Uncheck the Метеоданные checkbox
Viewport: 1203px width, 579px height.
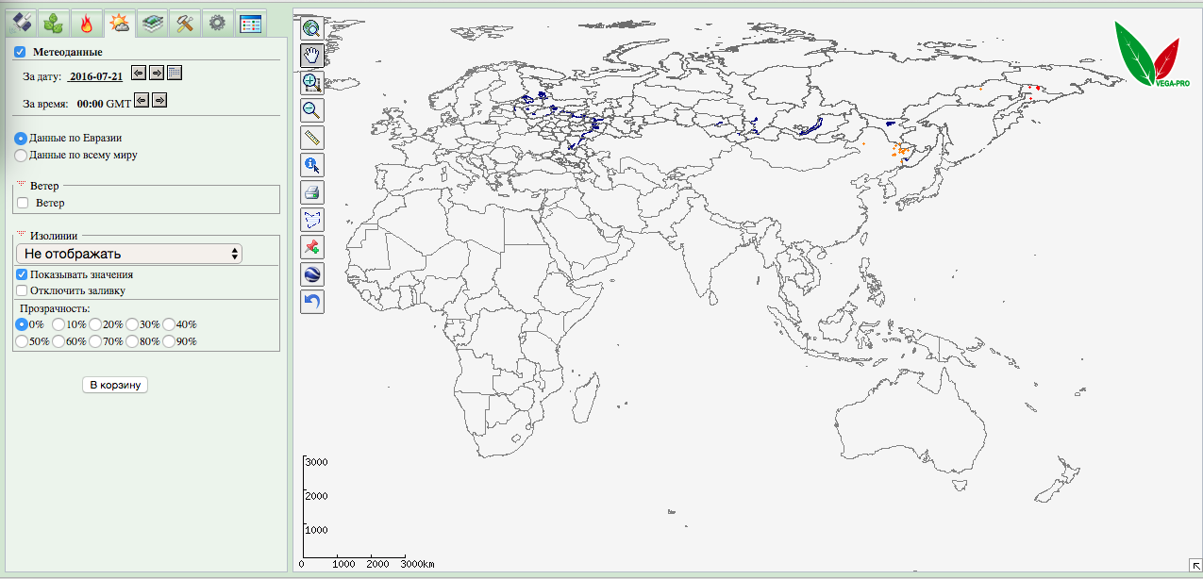(20, 52)
